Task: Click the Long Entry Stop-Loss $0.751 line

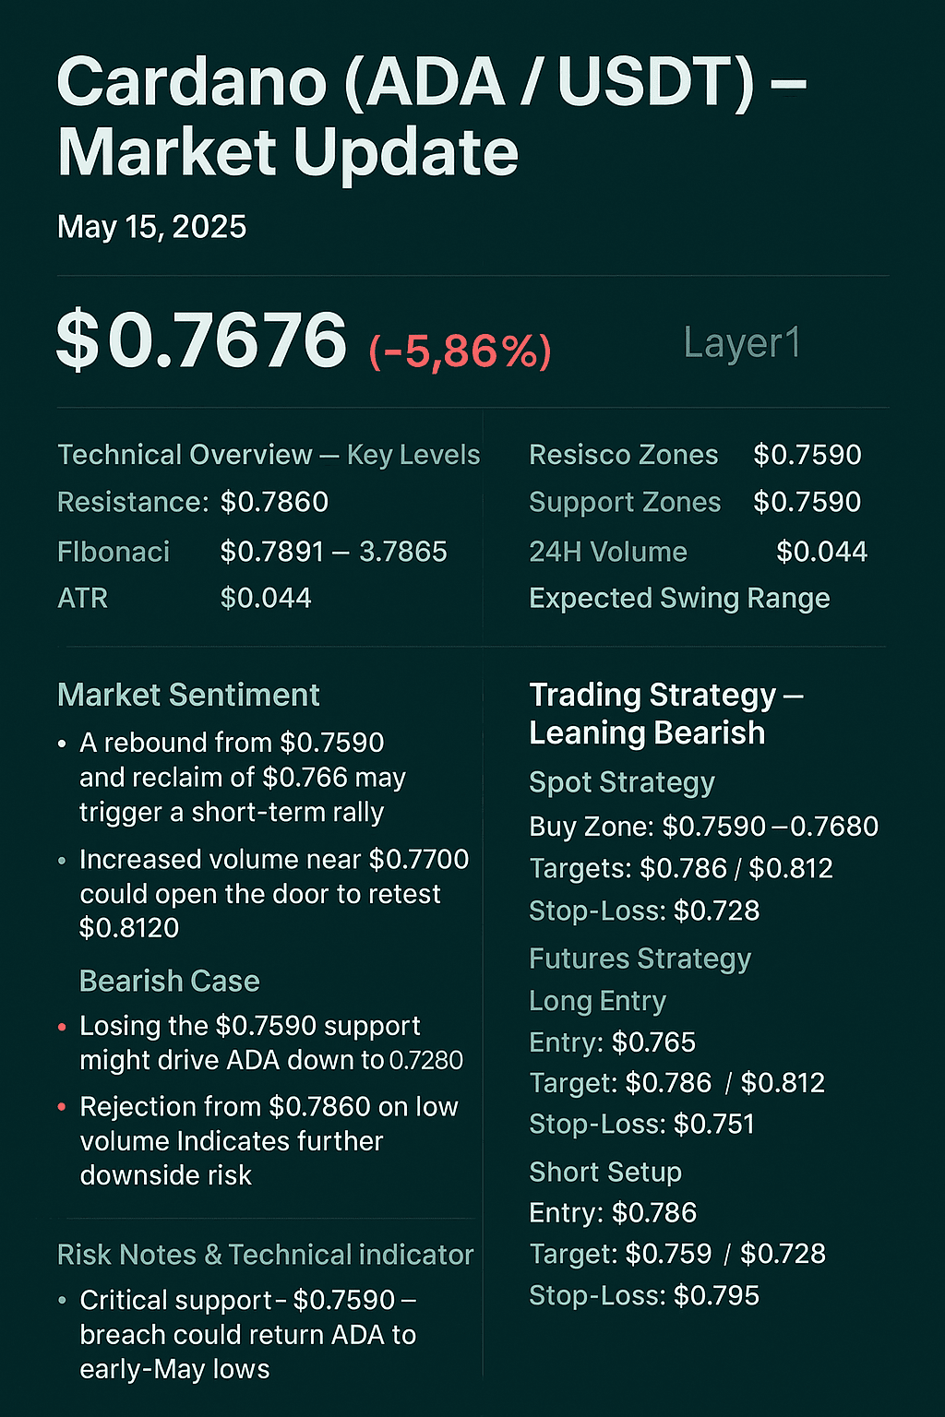Action: pos(641,1125)
